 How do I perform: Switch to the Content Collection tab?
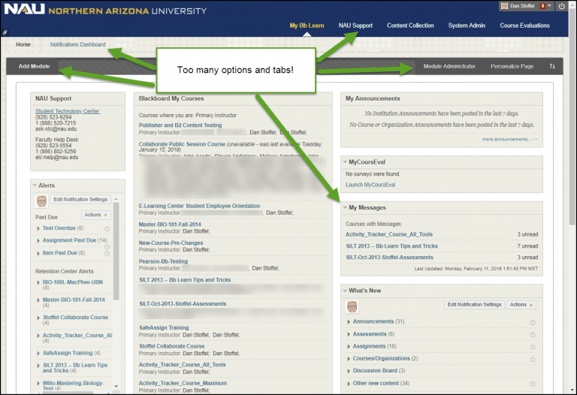click(410, 26)
